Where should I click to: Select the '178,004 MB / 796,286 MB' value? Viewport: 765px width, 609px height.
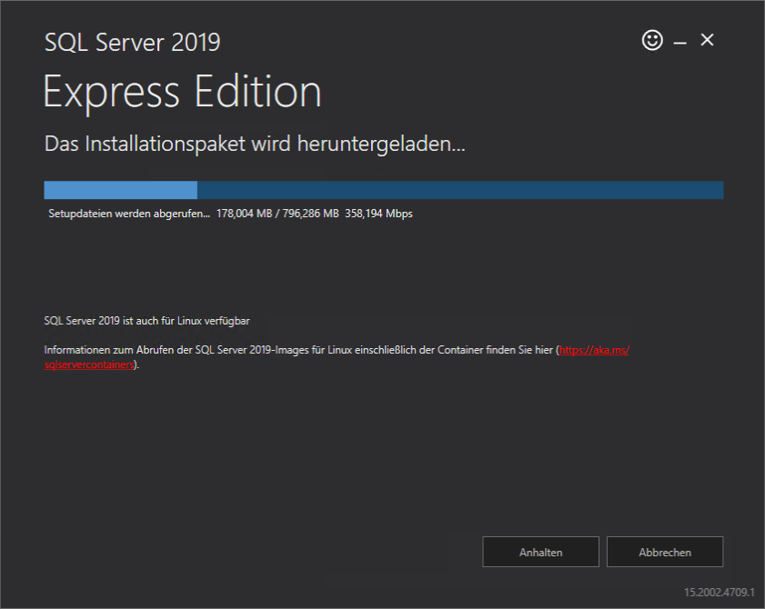277,214
